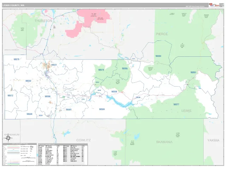Select ZIP code 98336 on map
The height and width of the screenshot is (169, 226).
coord(138,98)
